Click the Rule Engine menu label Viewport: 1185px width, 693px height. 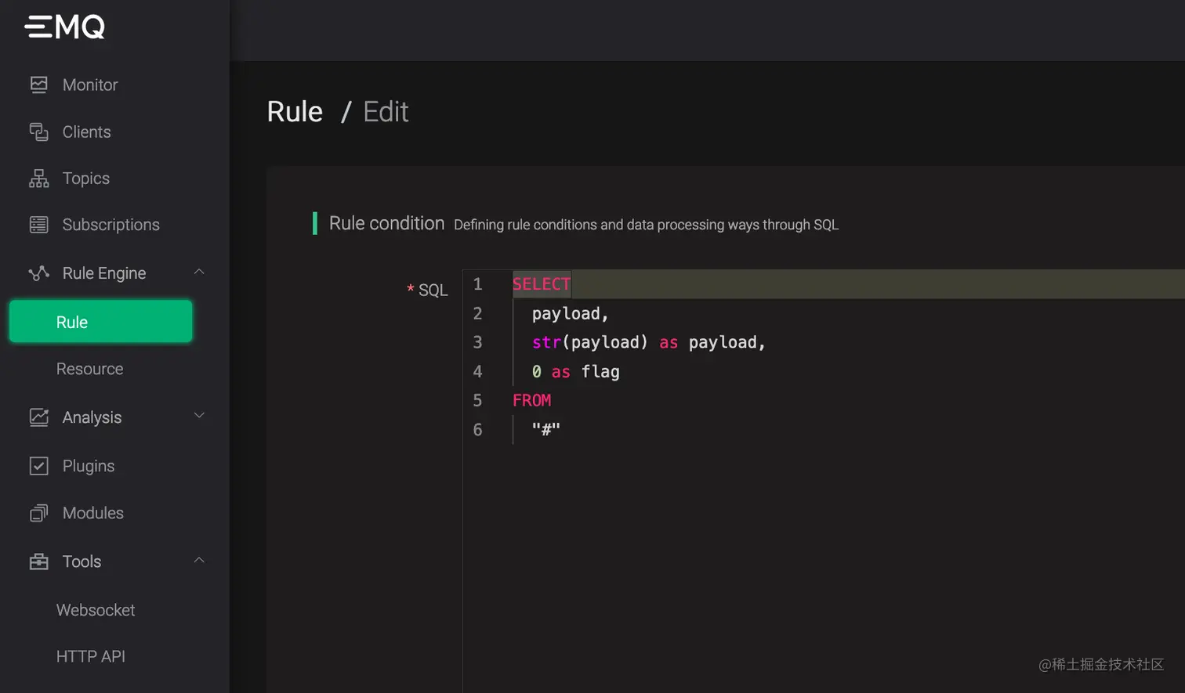point(104,273)
